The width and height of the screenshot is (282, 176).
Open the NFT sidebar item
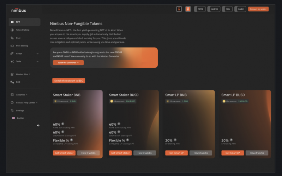click(24, 22)
